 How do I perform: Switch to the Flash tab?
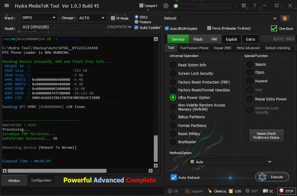pyautogui.click(x=198, y=39)
